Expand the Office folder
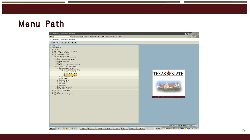250x140 pixels. 53,49
